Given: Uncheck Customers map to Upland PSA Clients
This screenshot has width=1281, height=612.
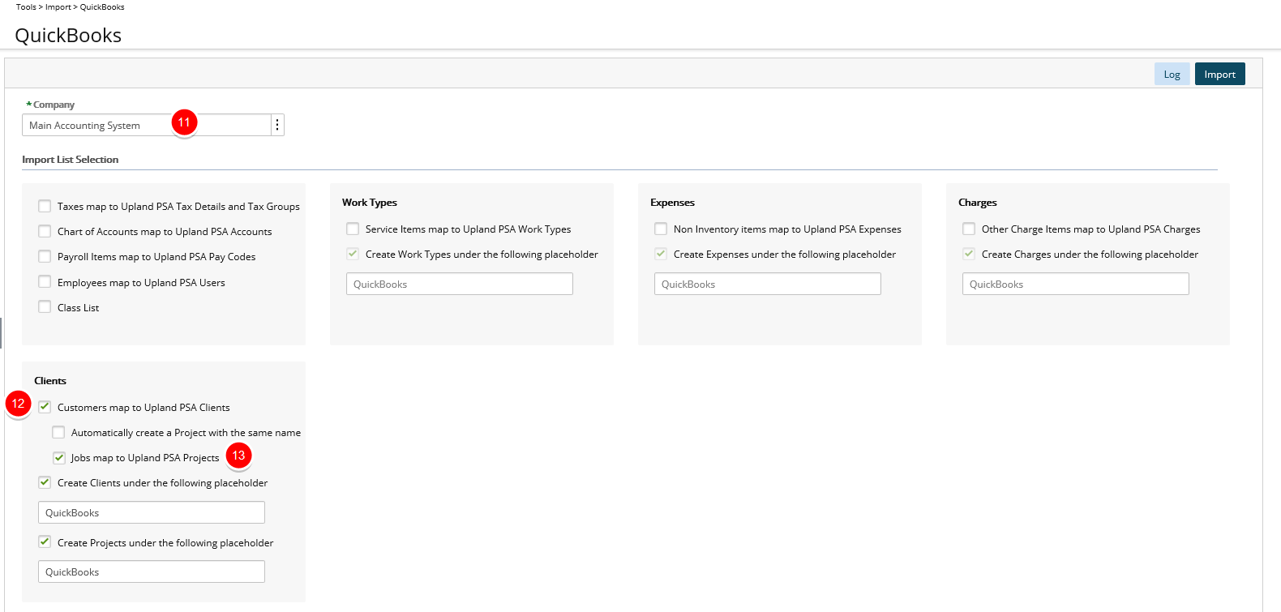Looking at the screenshot, I should (45, 407).
